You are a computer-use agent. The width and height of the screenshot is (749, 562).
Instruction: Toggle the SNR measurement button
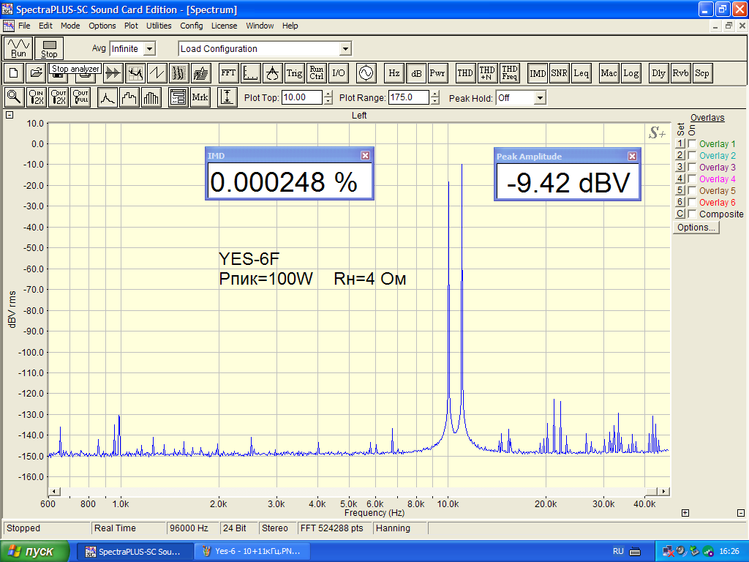560,73
